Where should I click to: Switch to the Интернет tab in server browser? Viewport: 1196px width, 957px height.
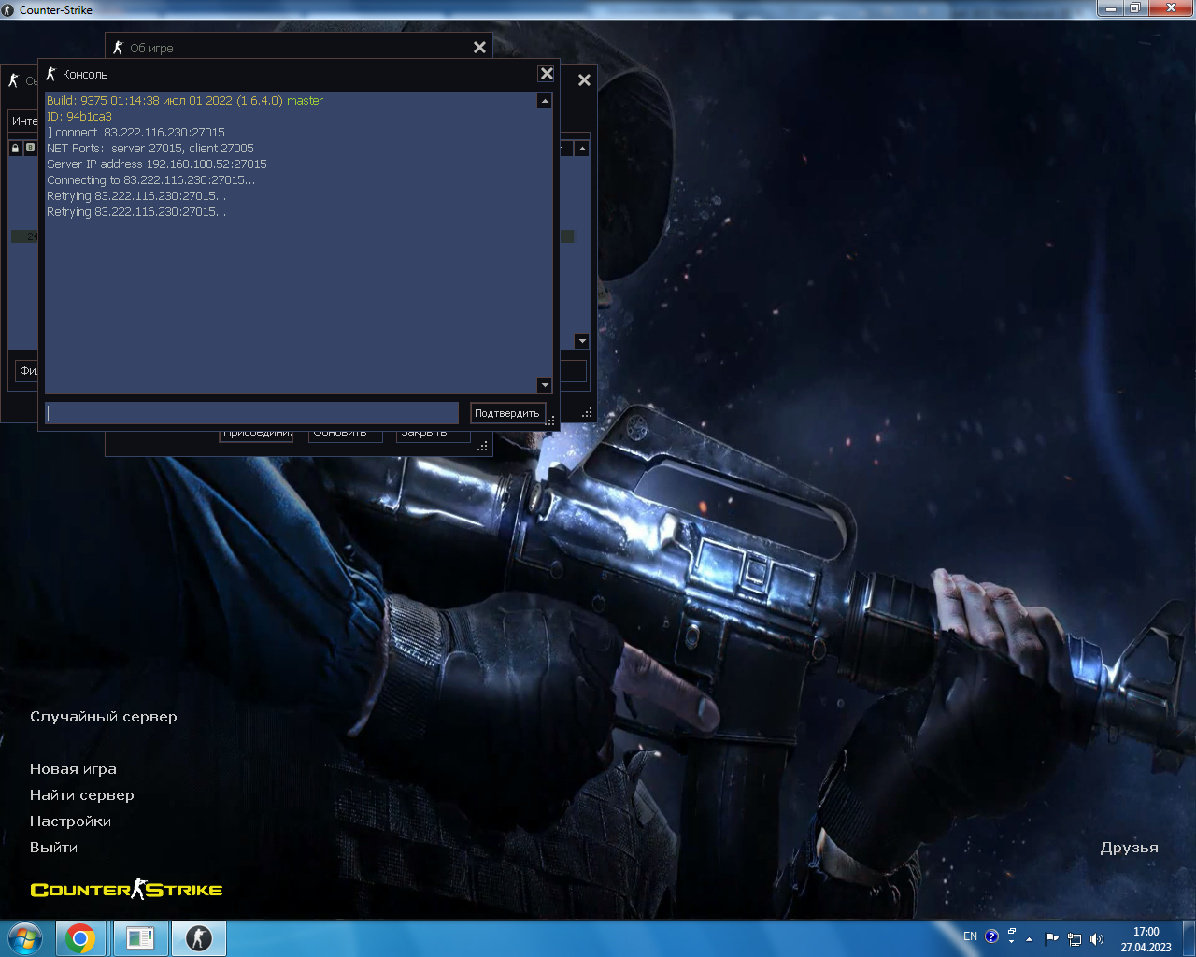click(23, 121)
